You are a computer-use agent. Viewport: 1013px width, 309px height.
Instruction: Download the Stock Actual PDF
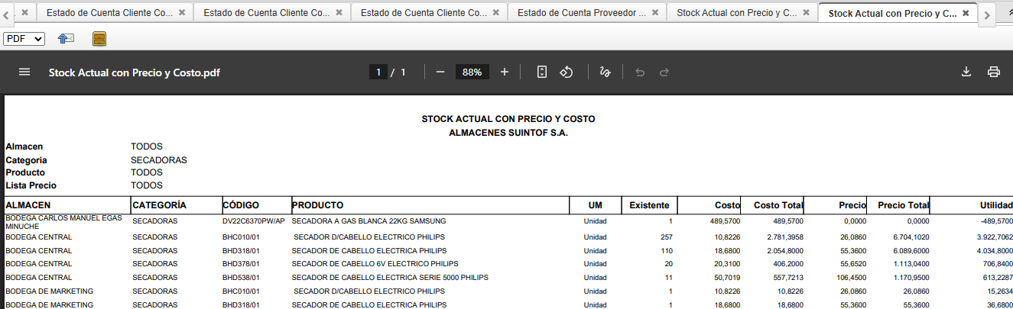(x=966, y=72)
